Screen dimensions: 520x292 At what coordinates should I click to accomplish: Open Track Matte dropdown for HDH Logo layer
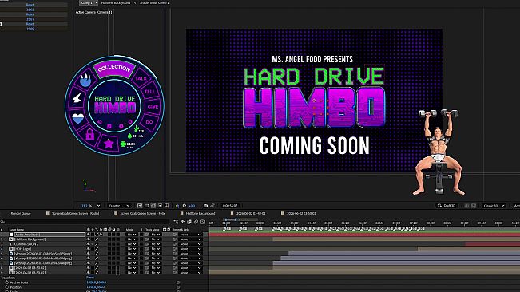click(155, 249)
